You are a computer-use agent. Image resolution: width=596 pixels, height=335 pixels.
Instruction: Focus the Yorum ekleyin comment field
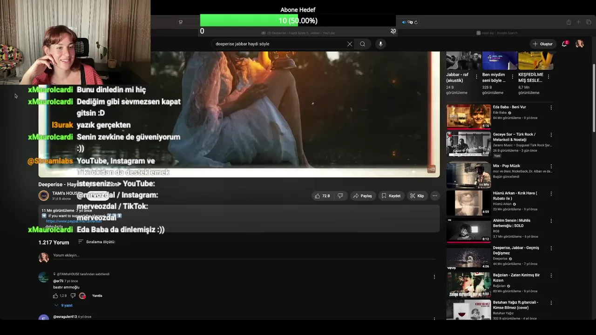pos(244,255)
